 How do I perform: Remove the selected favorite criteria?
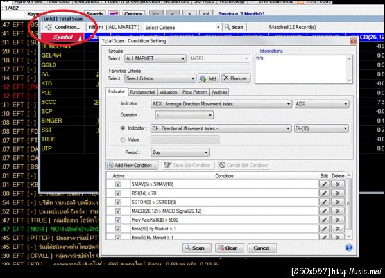click(236, 78)
